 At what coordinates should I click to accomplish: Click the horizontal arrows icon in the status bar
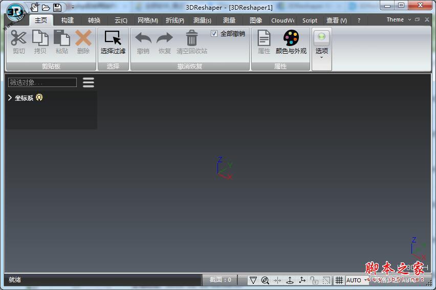point(277,280)
